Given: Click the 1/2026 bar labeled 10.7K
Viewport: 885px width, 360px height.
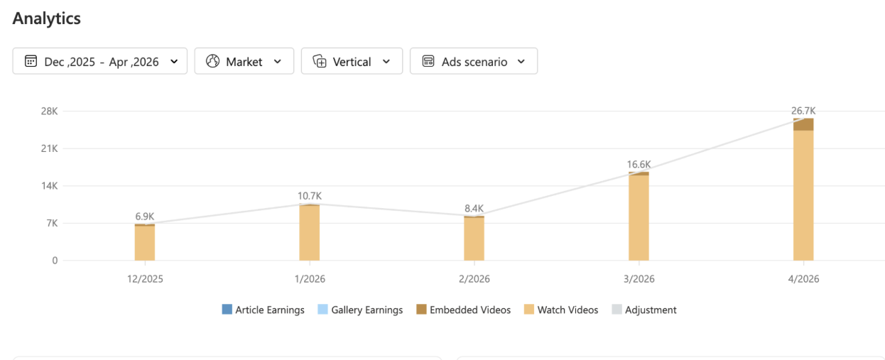Looking at the screenshot, I should point(310,232).
